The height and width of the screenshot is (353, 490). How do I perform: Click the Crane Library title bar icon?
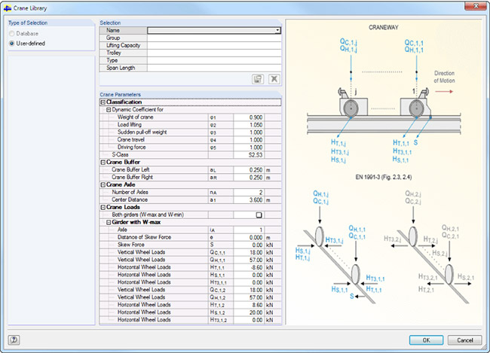point(8,7)
